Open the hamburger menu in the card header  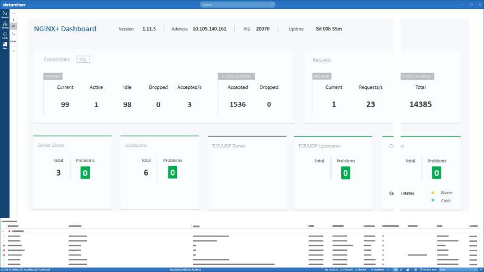[13, 13]
